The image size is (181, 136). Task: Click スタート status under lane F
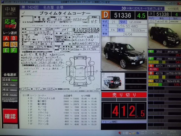pos(153,62)
